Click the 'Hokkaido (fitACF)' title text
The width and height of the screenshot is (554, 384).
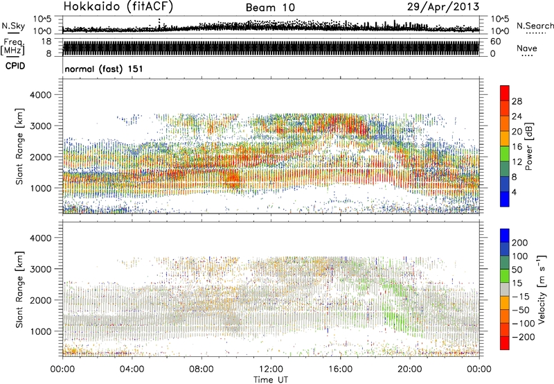point(118,6)
